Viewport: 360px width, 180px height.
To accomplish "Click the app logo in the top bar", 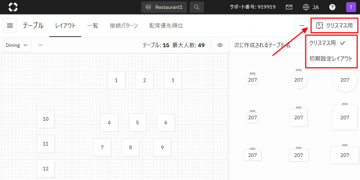I will tap(13, 7).
